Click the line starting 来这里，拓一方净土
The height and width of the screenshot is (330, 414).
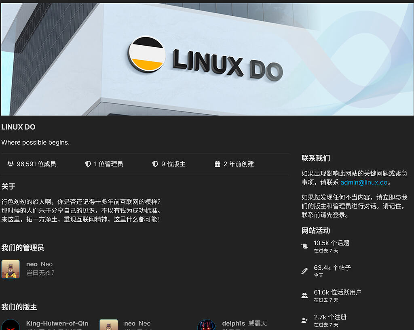(80, 219)
